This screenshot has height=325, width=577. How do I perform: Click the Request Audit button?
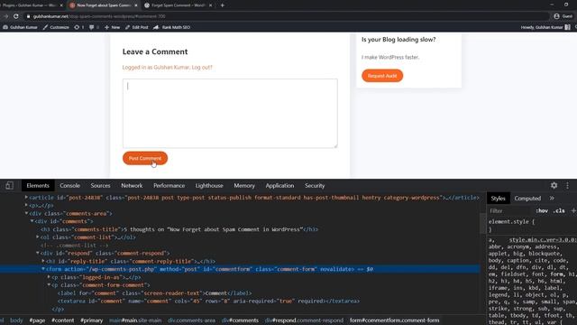[382, 76]
